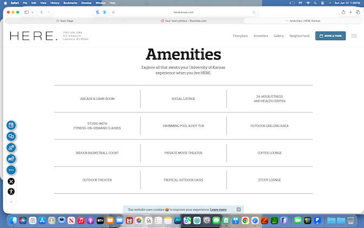364x228 pixels.
Task: Click the battery status icon
Action: 292,3
